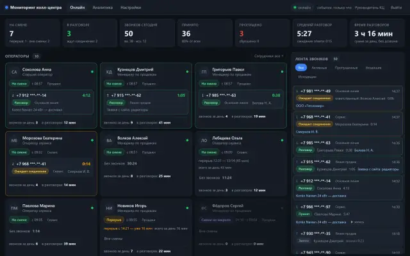Click the call arrow in Соколова Анна's active call
The width and height of the screenshot is (410, 256).
click(x=13, y=95)
